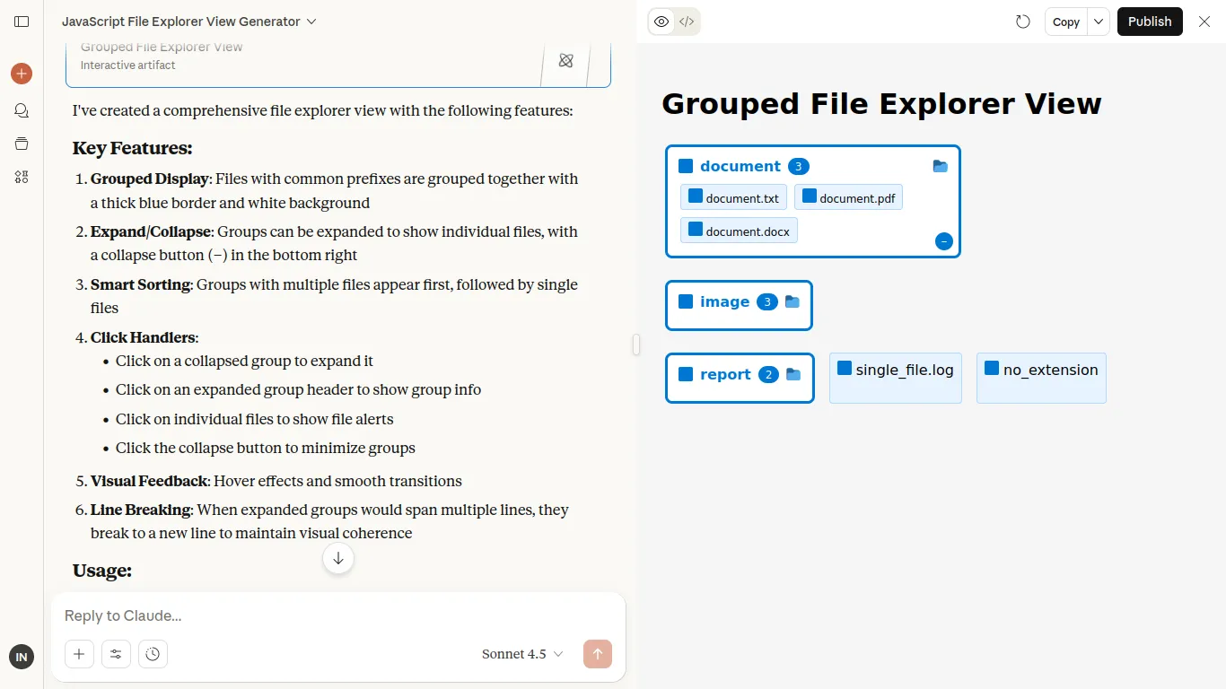The width and height of the screenshot is (1226, 689).
Task: Switch to artifact code view
Action: [687, 22]
